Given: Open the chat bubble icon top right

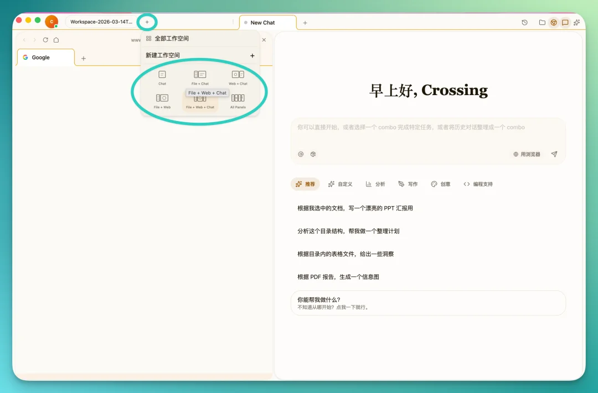Looking at the screenshot, I should 565,22.
